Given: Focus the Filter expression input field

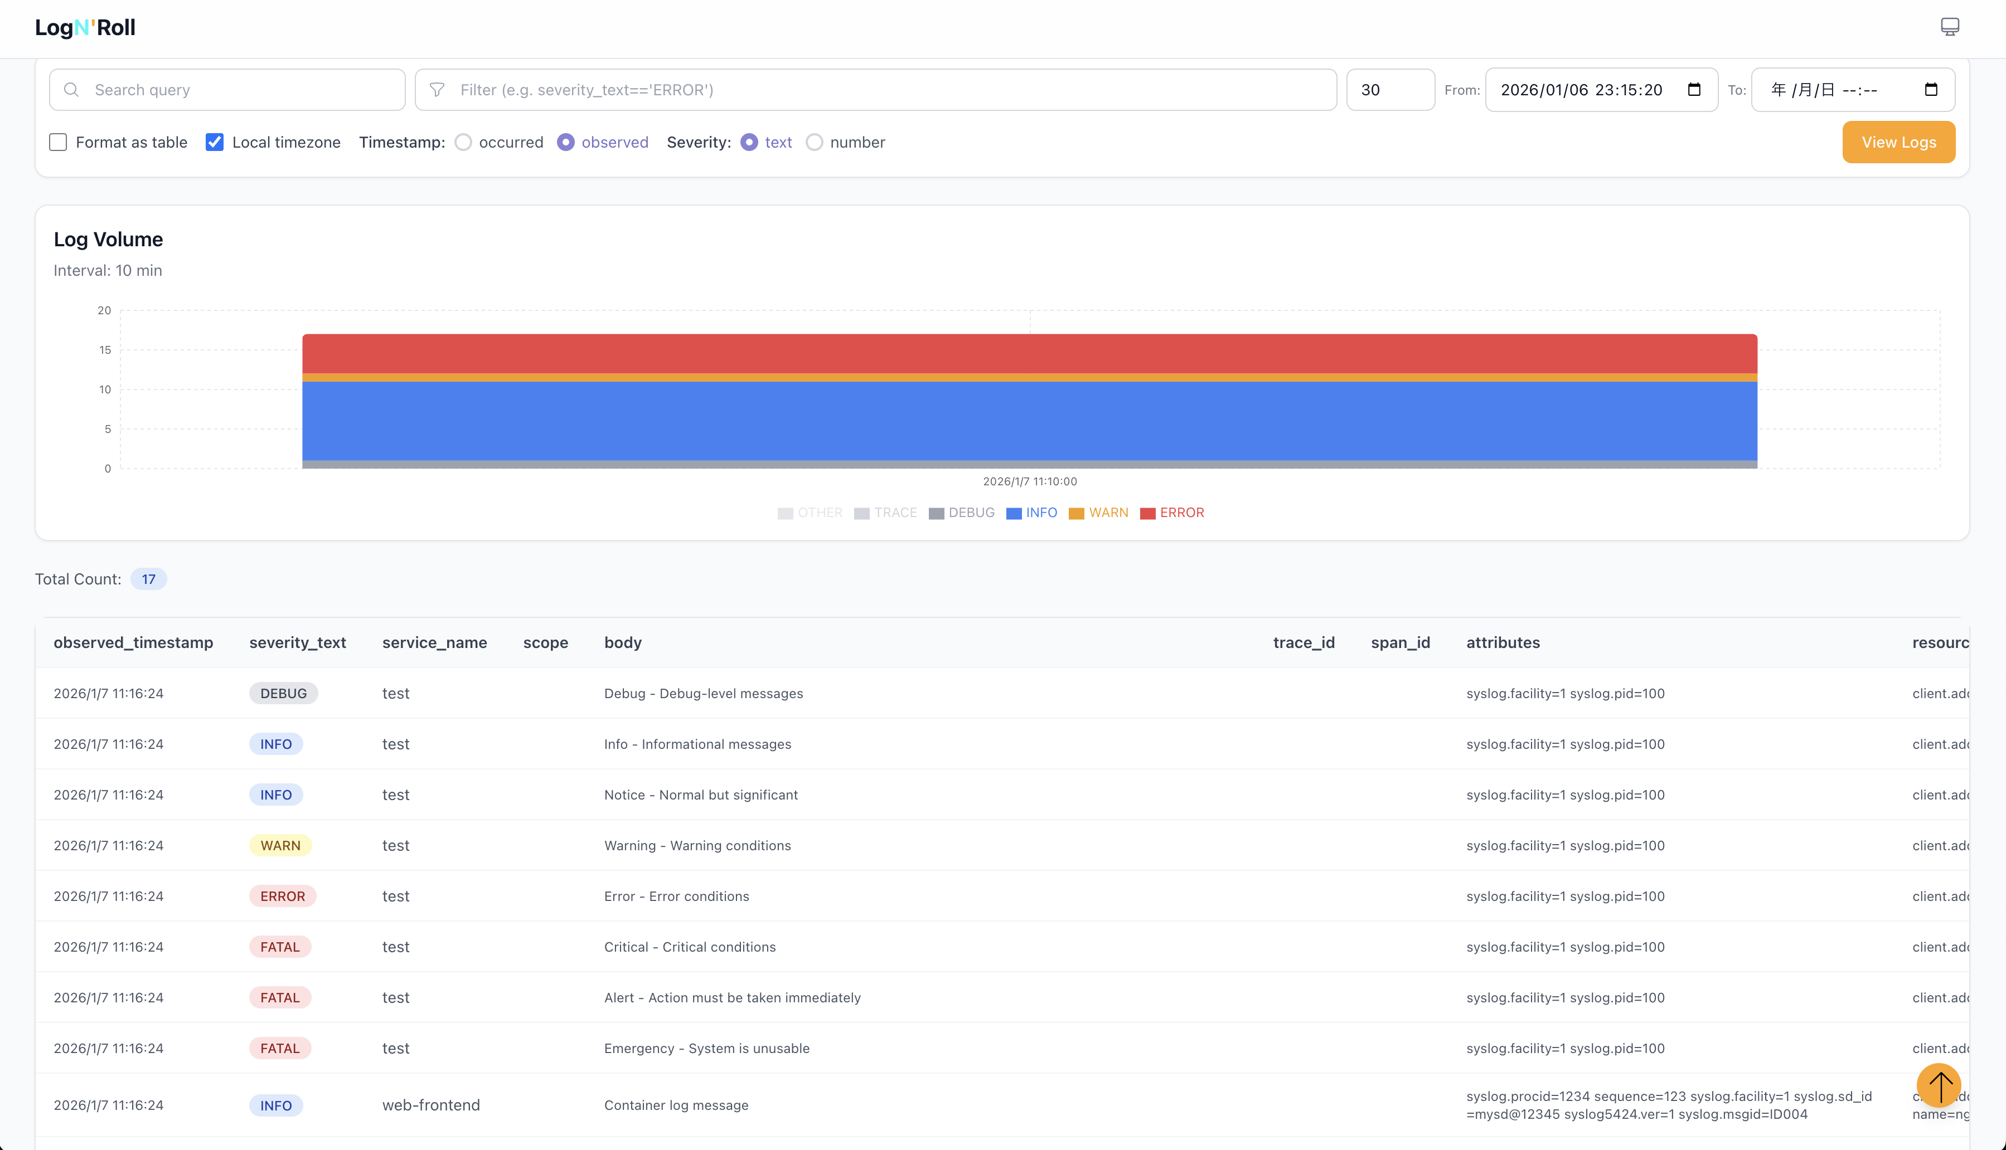Looking at the screenshot, I should [x=876, y=90].
